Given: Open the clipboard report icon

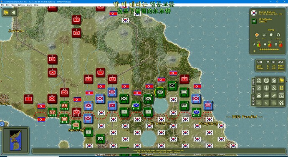Looking at the screenshot, I should 266,81.
